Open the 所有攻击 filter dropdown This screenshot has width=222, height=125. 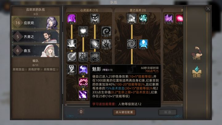tap(20, 69)
